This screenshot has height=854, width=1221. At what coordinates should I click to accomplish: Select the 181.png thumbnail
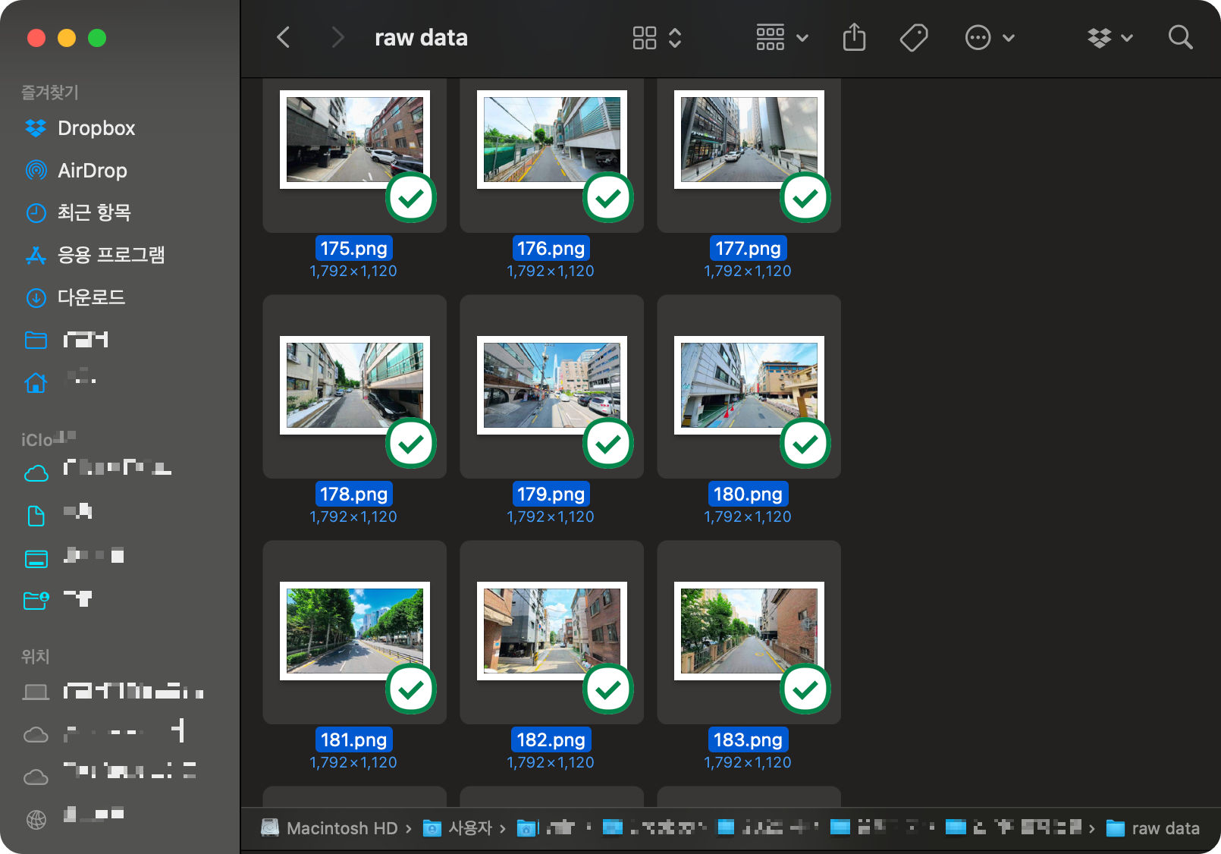tap(354, 631)
